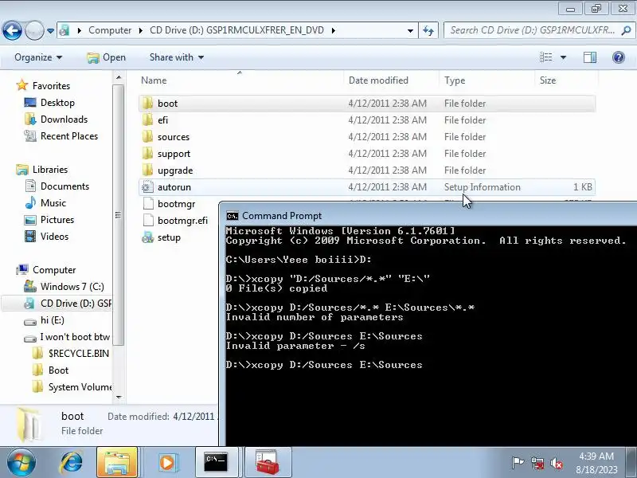
Task: Switch to Command Prompt taskbar button
Action: [x=216, y=462]
